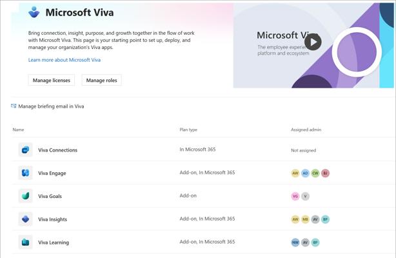This screenshot has width=396, height=258.
Task: Click the Manage roles button
Action: point(101,80)
